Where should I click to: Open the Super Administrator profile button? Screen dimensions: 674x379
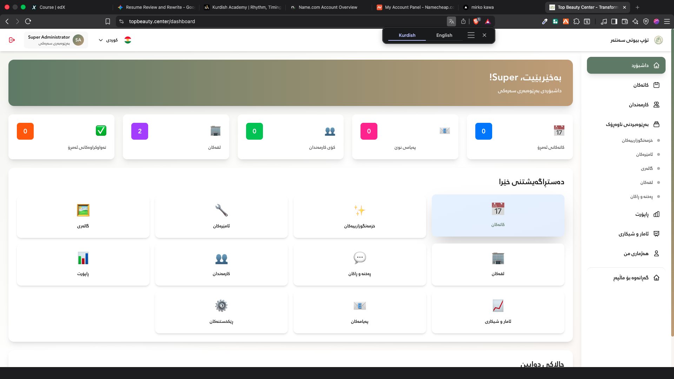click(x=56, y=40)
